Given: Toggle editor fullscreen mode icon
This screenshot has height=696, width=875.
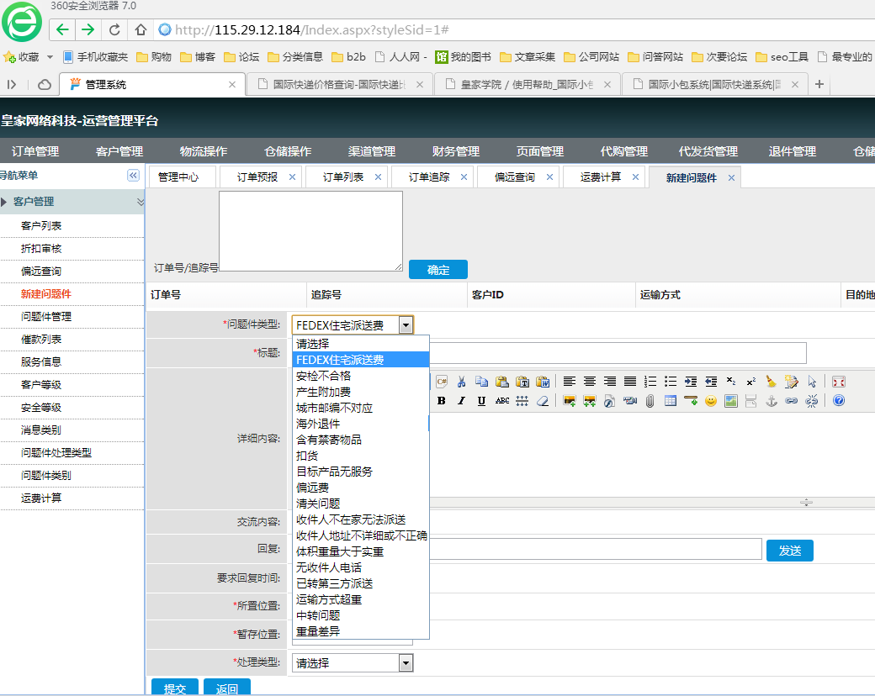Looking at the screenshot, I should [x=839, y=382].
